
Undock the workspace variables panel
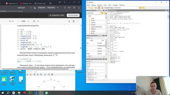click(x=104, y=36)
